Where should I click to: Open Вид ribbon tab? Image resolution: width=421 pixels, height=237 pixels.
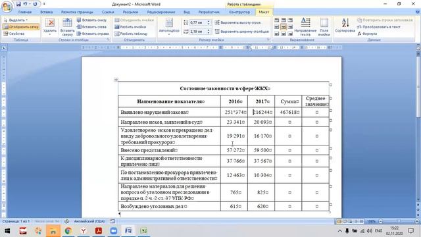(187, 12)
